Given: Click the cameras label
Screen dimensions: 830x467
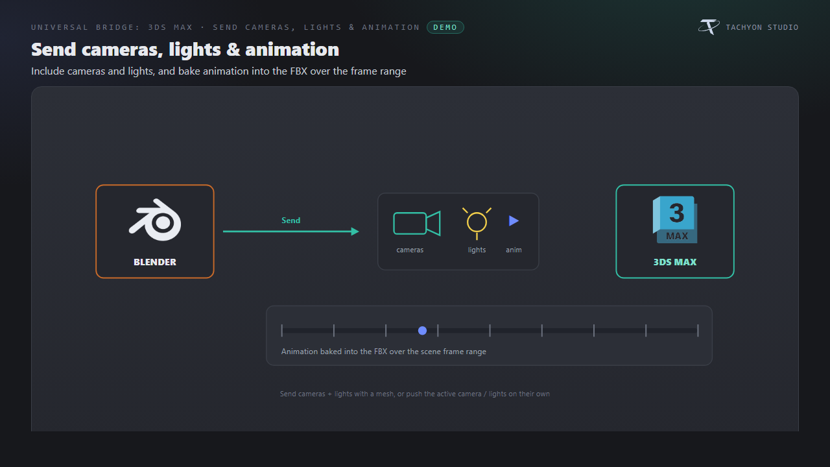Looking at the screenshot, I should 410,250.
